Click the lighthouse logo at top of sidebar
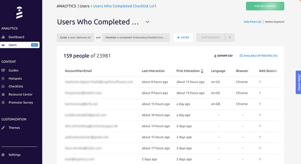The width and height of the screenshot is (301, 164). click(19, 12)
